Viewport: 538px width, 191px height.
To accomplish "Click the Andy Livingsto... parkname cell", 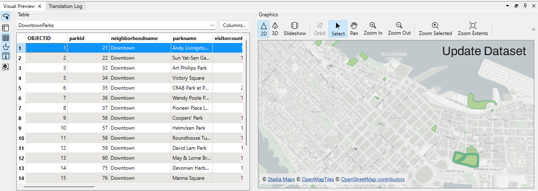I will tap(192, 48).
